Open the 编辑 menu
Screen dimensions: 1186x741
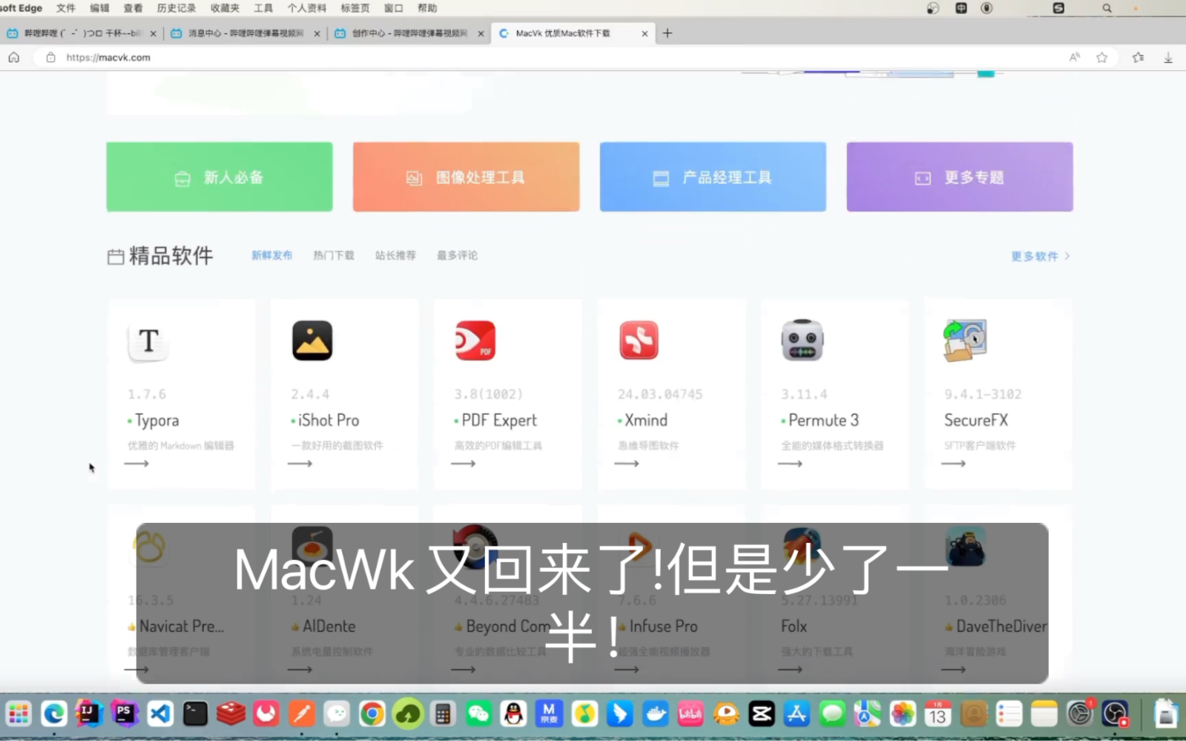[99, 8]
